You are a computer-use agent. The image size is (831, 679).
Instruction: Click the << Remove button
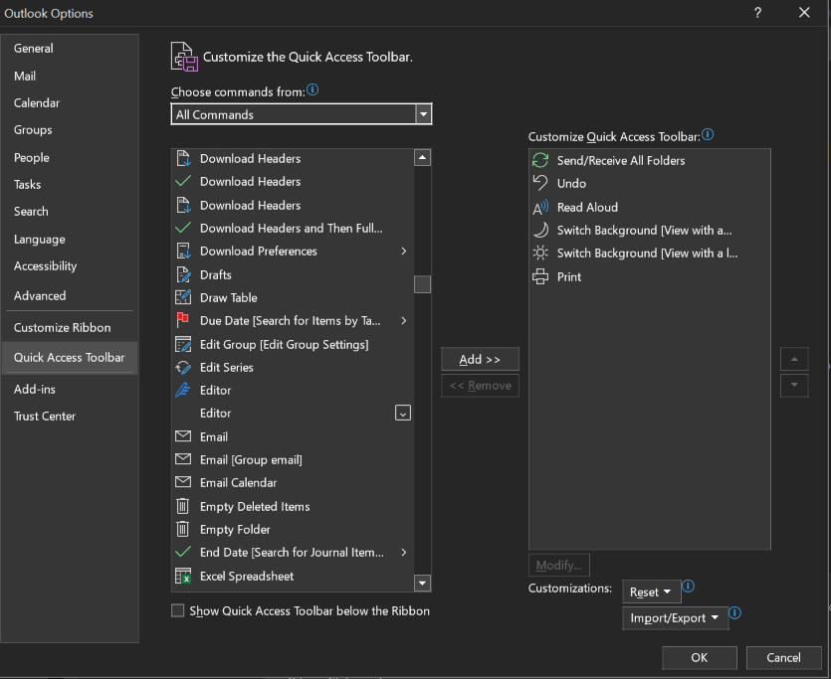[480, 386]
